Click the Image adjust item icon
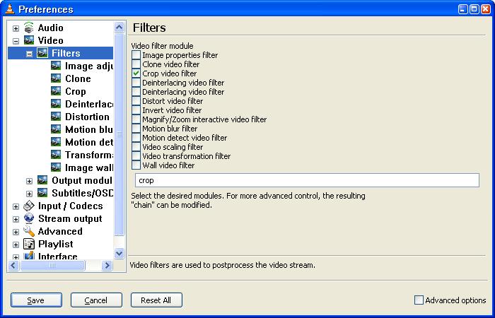 tap(56, 66)
